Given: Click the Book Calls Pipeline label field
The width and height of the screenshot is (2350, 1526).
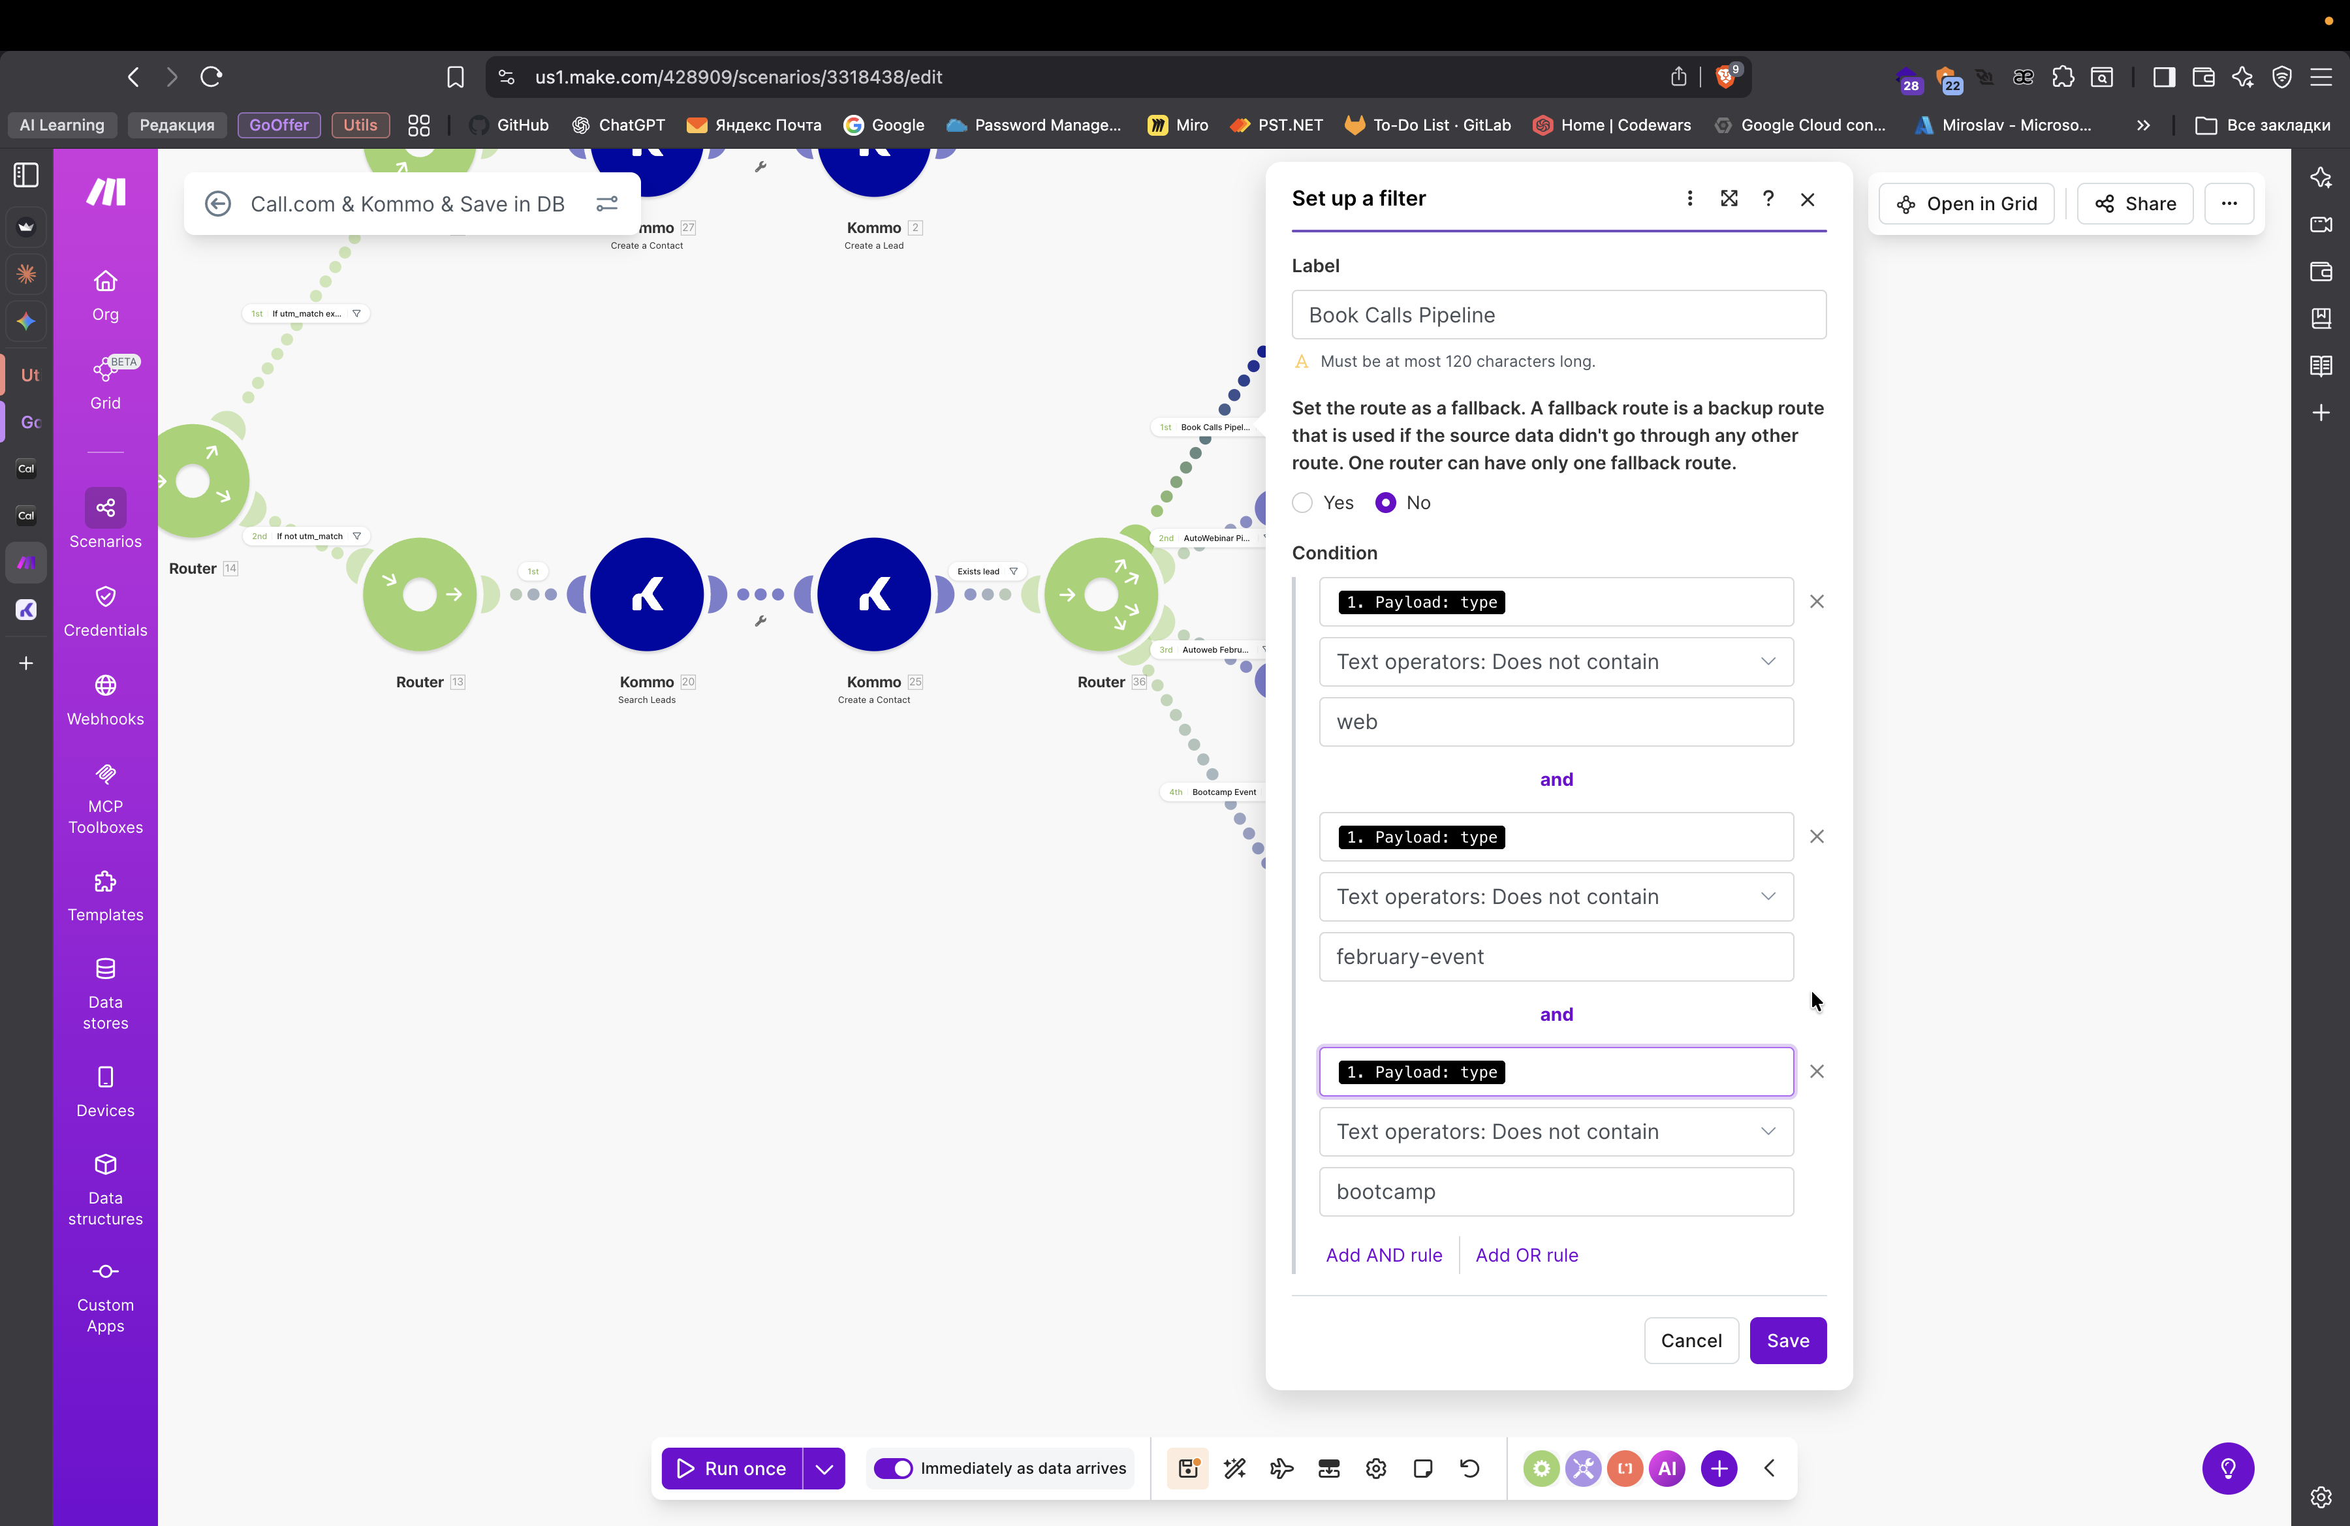Looking at the screenshot, I should point(1558,315).
